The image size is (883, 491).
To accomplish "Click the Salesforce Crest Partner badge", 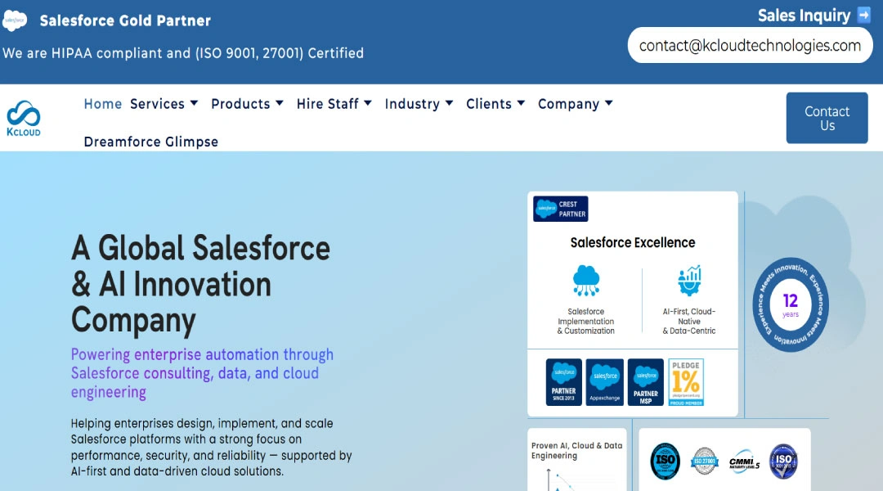I will pyautogui.click(x=560, y=209).
